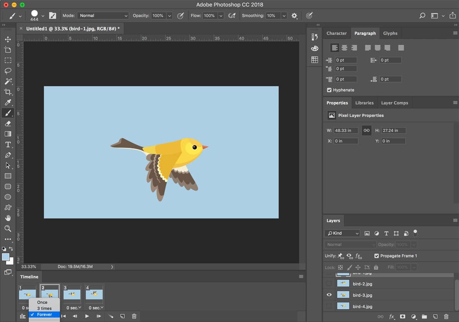Select the Crop tool

pos(8,92)
